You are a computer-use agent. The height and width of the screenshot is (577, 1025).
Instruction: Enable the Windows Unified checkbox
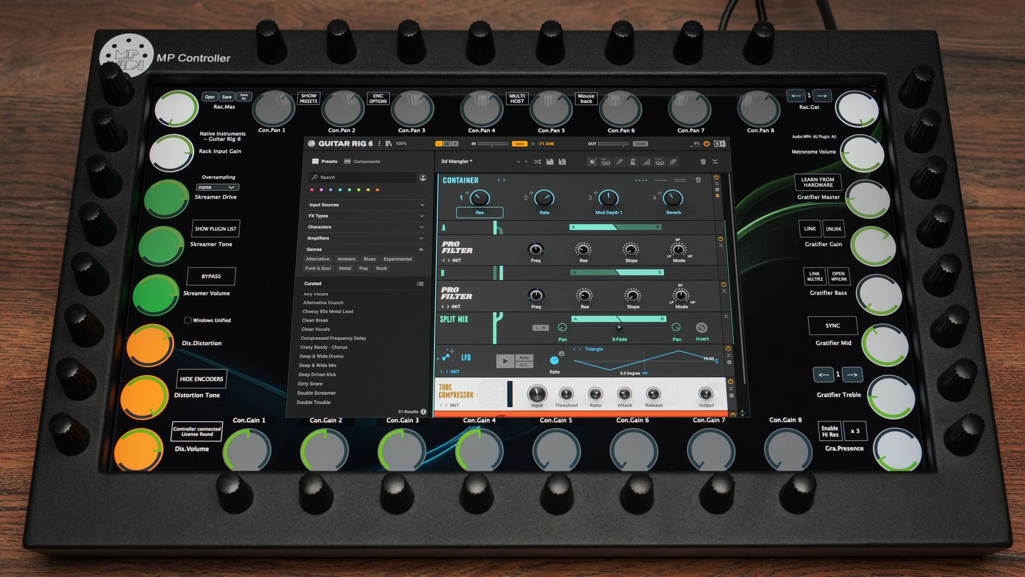[x=187, y=320]
